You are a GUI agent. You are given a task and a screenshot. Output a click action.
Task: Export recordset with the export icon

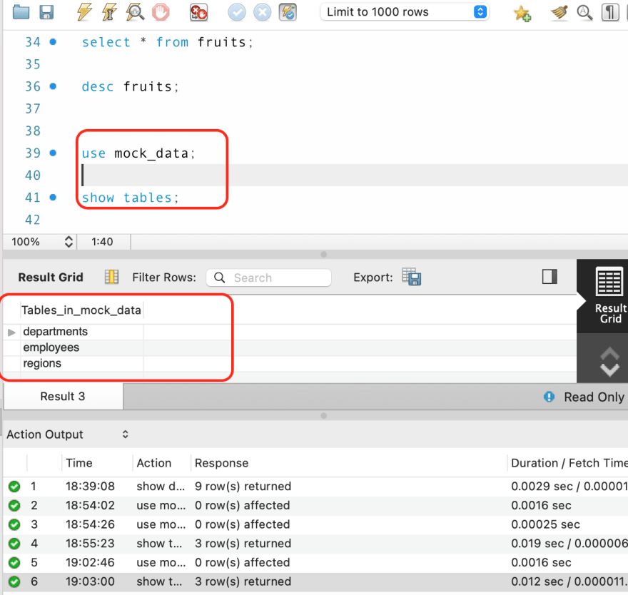tap(412, 277)
